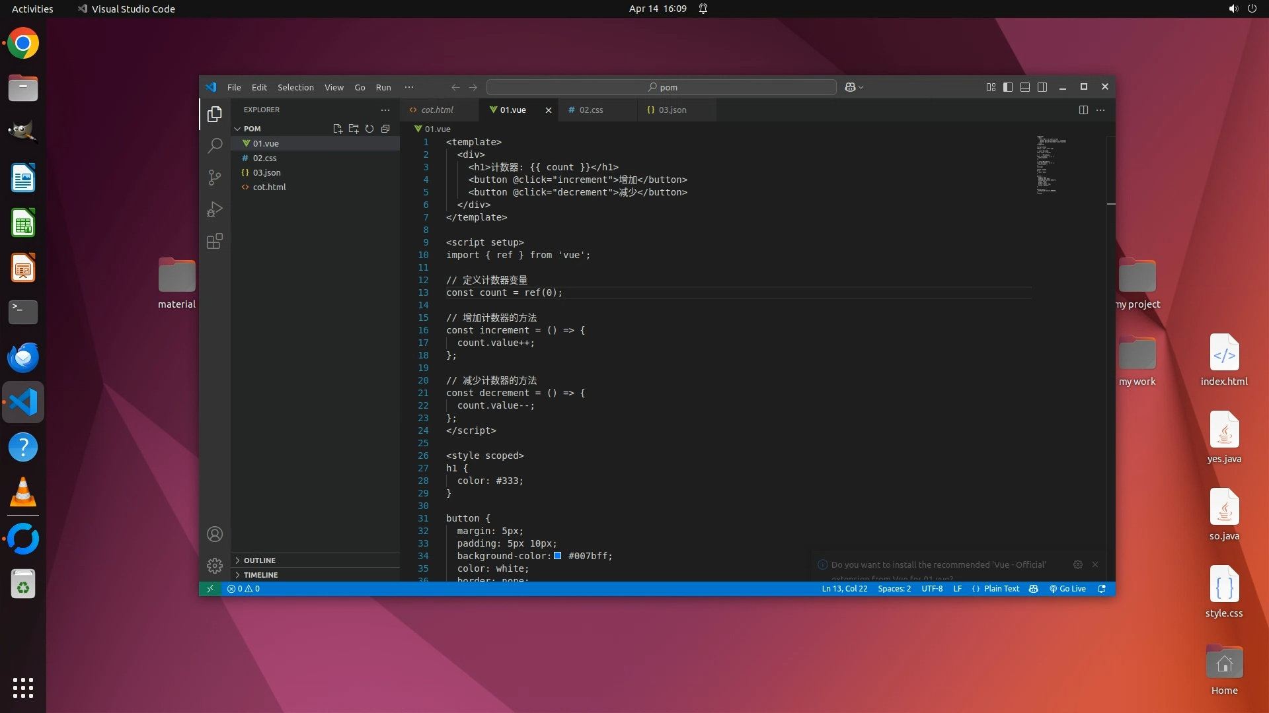
Task: Open the Source Control view
Action: 215,178
